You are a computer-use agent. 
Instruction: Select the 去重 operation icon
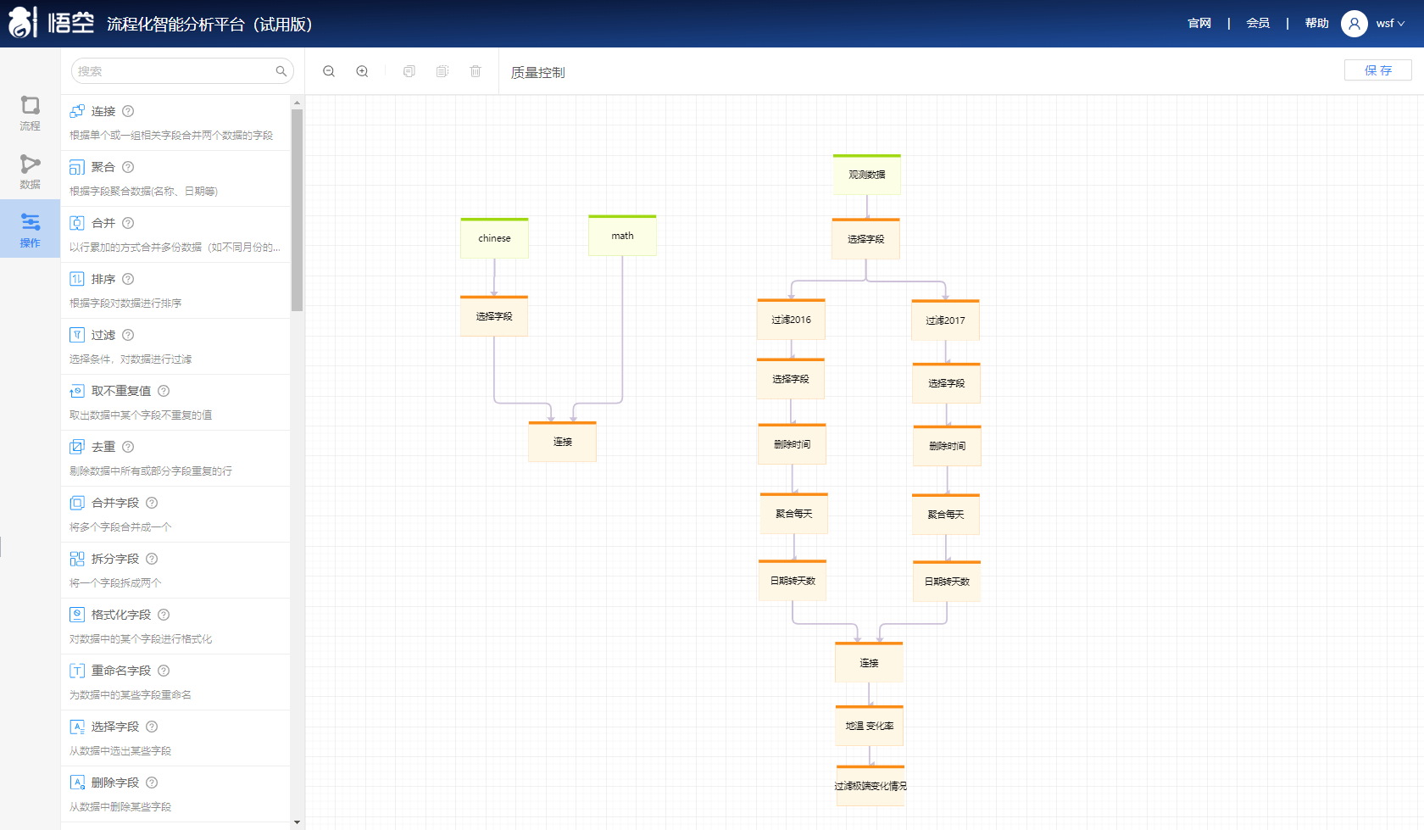click(77, 447)
